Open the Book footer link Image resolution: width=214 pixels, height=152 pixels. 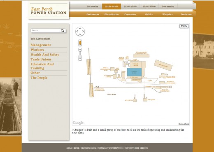tap(77, 148)
